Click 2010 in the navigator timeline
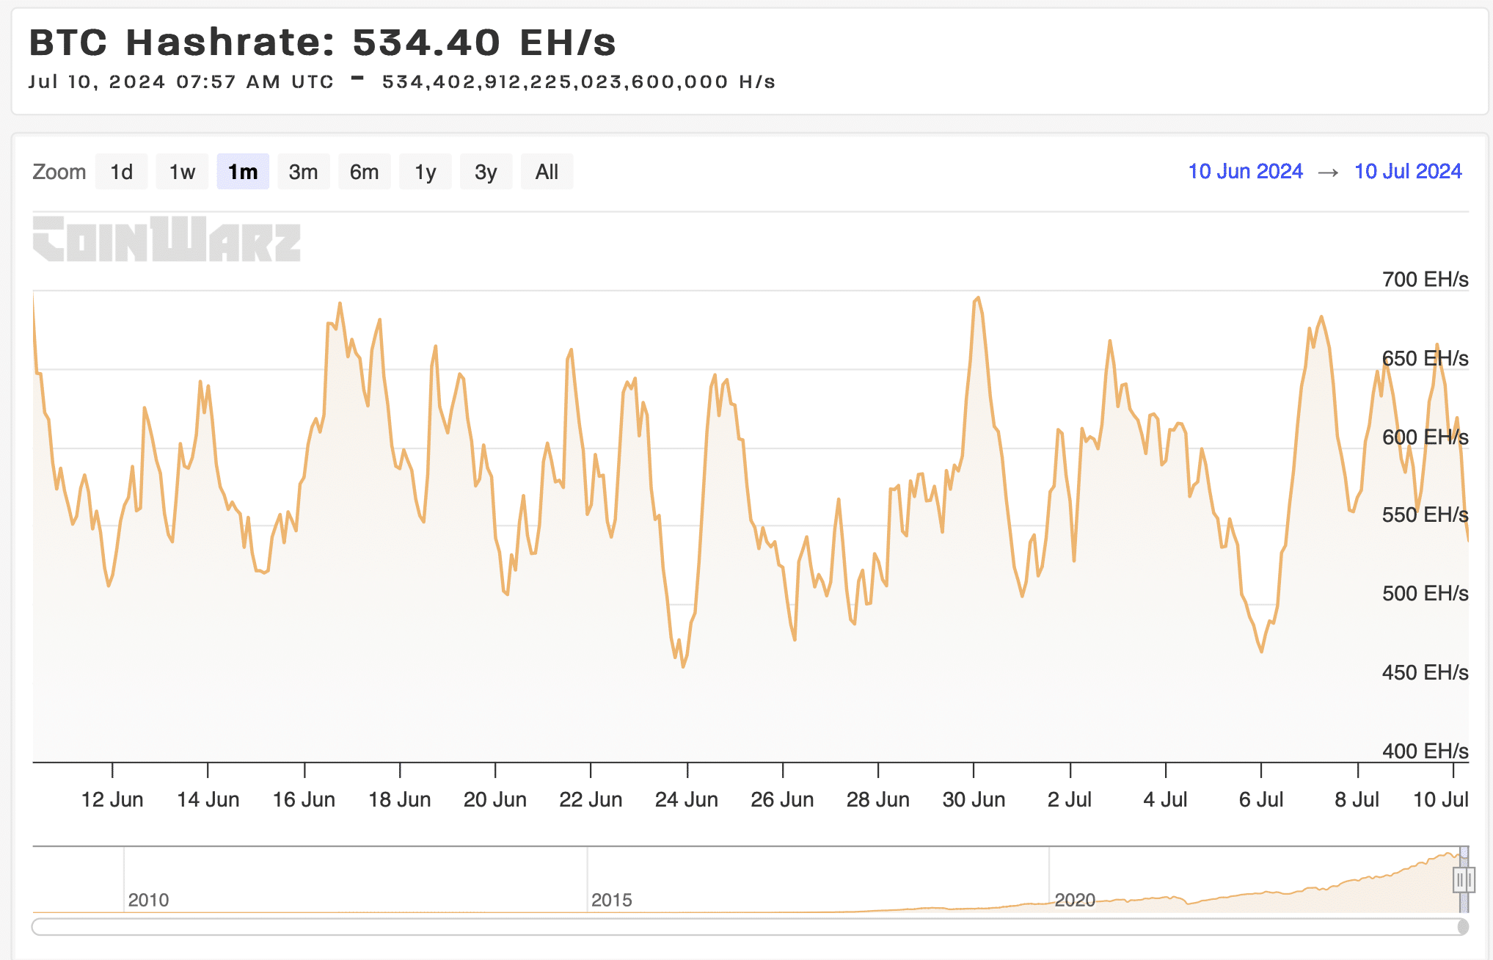 pyautogui.click(x=148, y=900)
